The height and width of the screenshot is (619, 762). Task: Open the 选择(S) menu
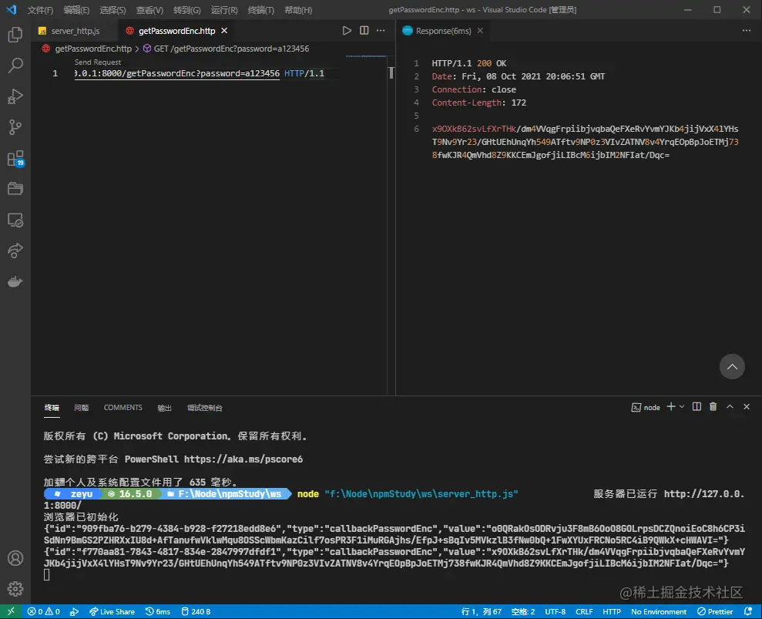click(112, 10)
